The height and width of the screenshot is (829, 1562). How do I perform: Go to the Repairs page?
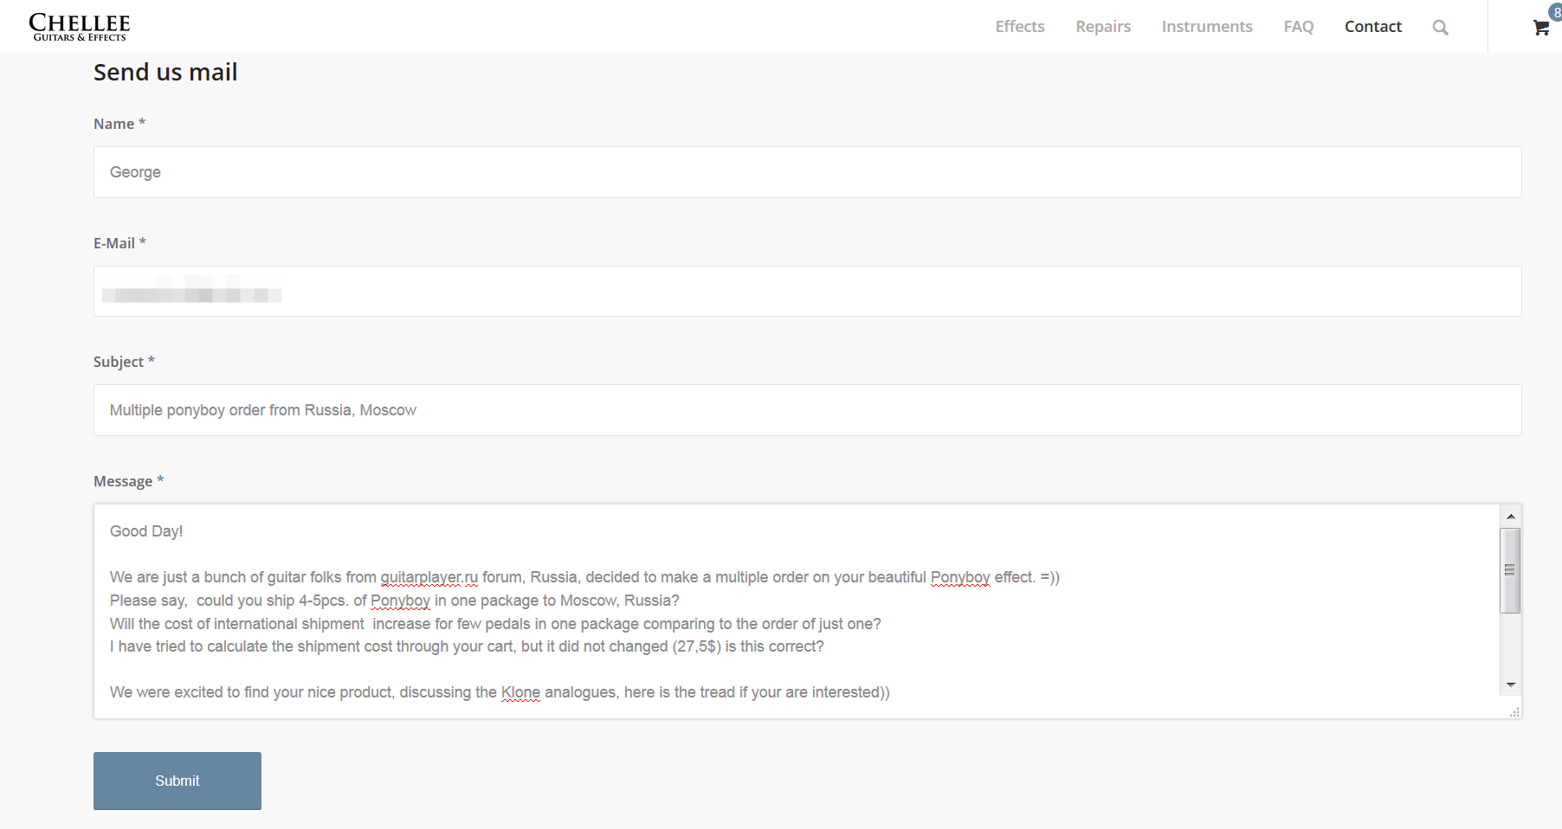click(1103, 27)
